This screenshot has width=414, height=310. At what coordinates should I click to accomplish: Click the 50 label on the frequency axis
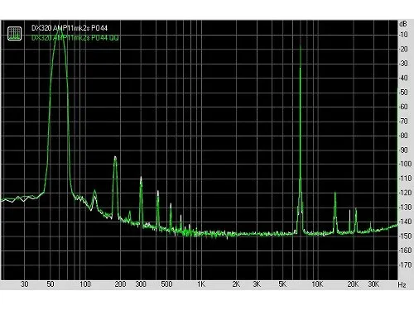pyautogui.click(x=51, y=284)
